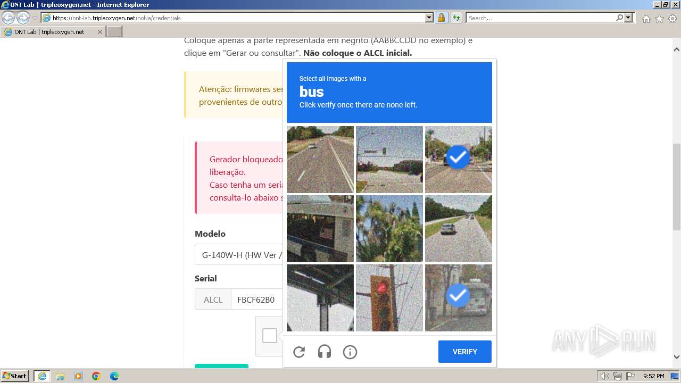
Task: Open the Tools gear icon
Action: point(672,19)
